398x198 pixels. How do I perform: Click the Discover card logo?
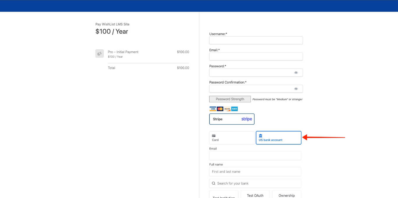pos(227,109)
